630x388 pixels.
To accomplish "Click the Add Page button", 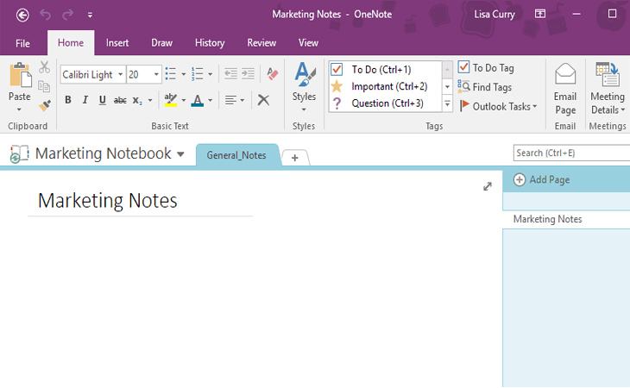I will [542, 179].
